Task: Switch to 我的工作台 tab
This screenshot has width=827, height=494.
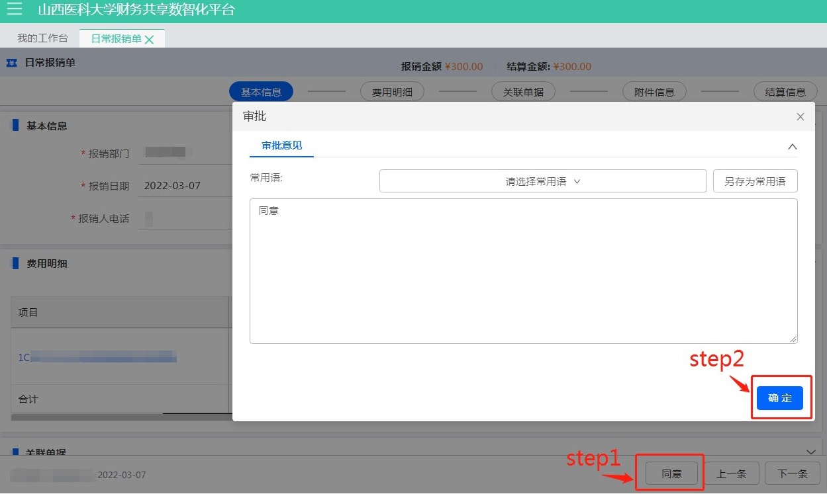Action: point(42,38)
